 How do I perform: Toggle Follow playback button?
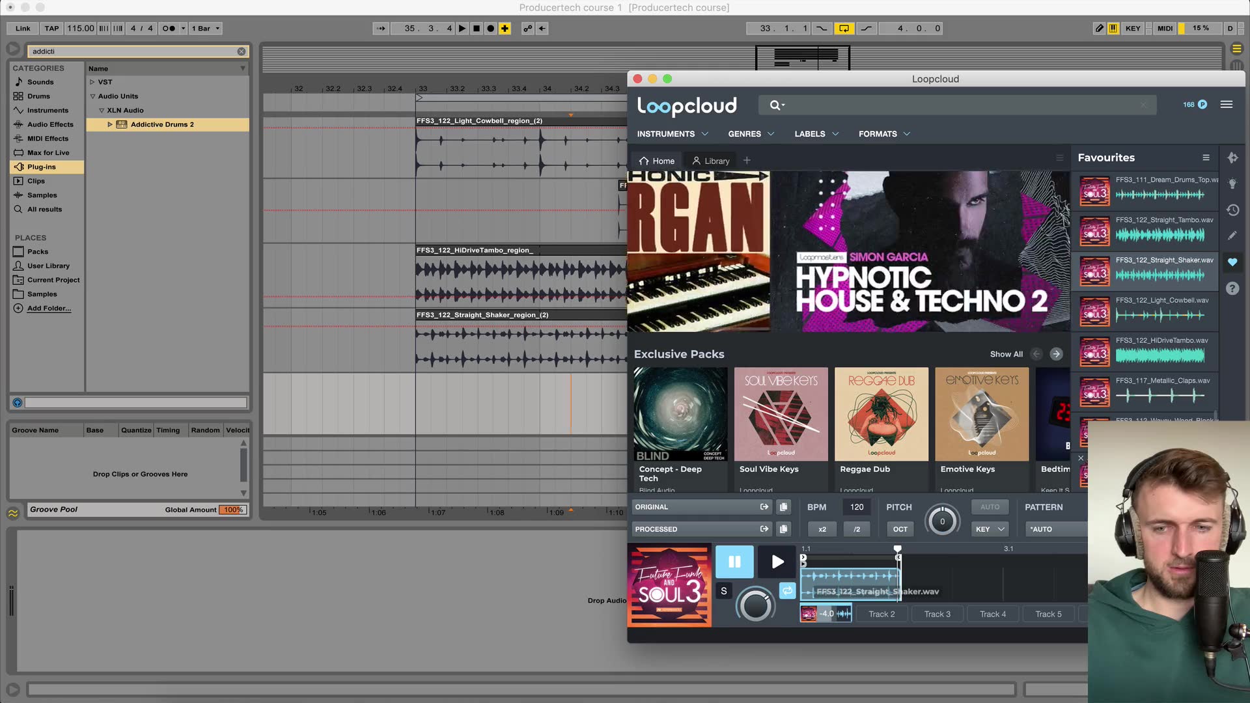click(381, 29)
